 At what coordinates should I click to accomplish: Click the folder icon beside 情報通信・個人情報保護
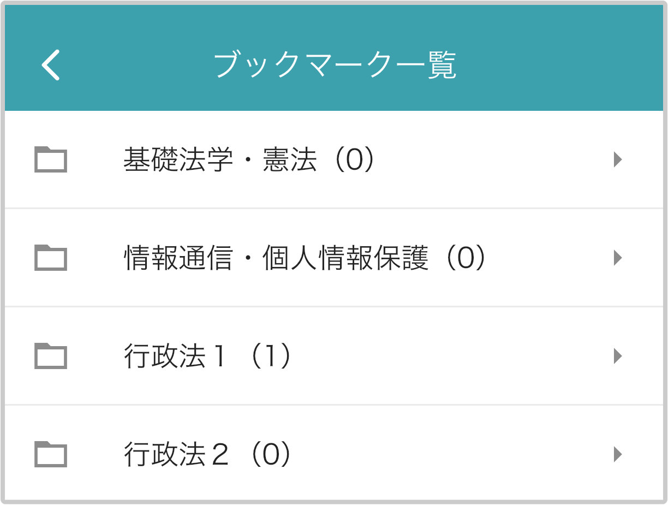(51, 258)
